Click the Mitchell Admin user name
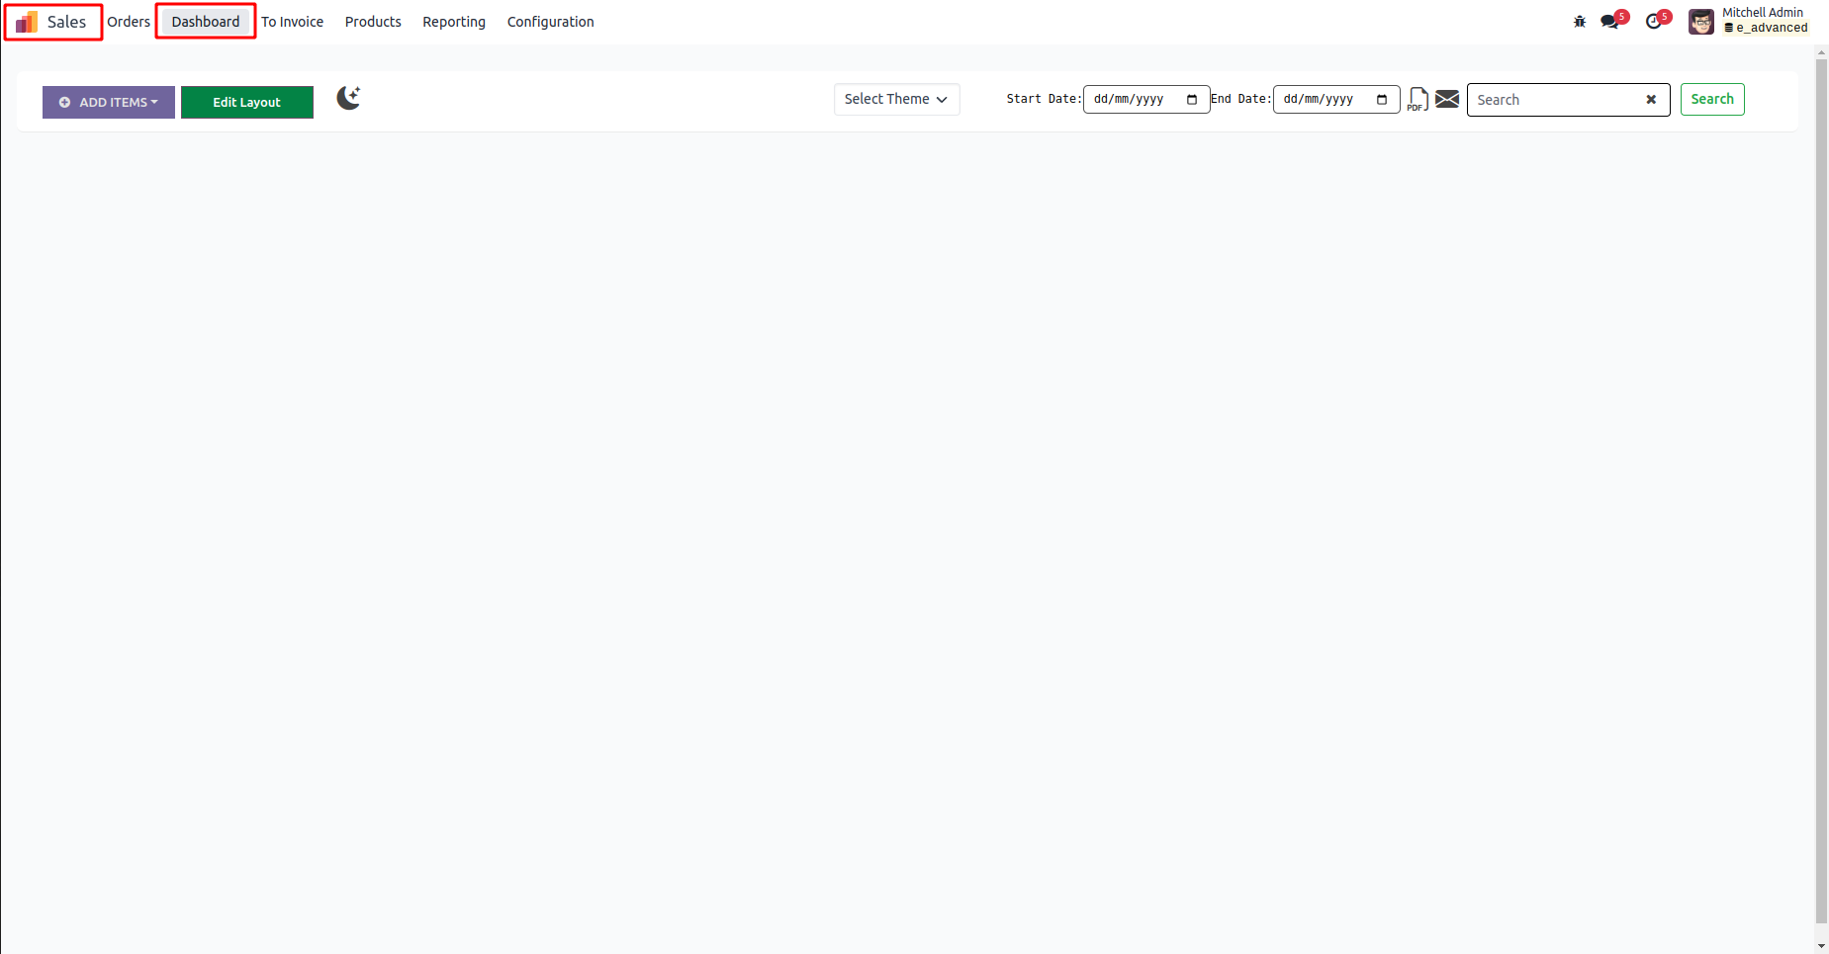 coord(1763,13)
